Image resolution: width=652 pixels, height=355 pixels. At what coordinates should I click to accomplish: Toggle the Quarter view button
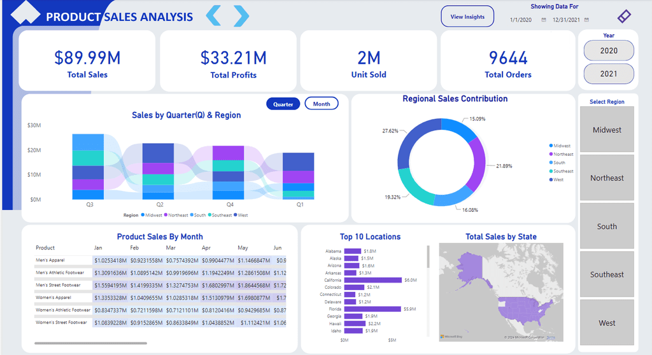tap(283, 104)
